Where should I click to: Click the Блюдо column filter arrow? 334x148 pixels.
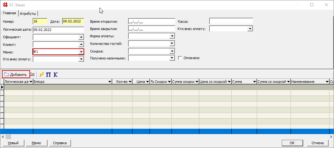tap(109, 82)
